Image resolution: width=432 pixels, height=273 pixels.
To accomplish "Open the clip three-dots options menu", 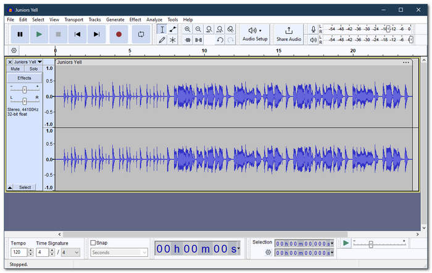I will coord(405,62).
